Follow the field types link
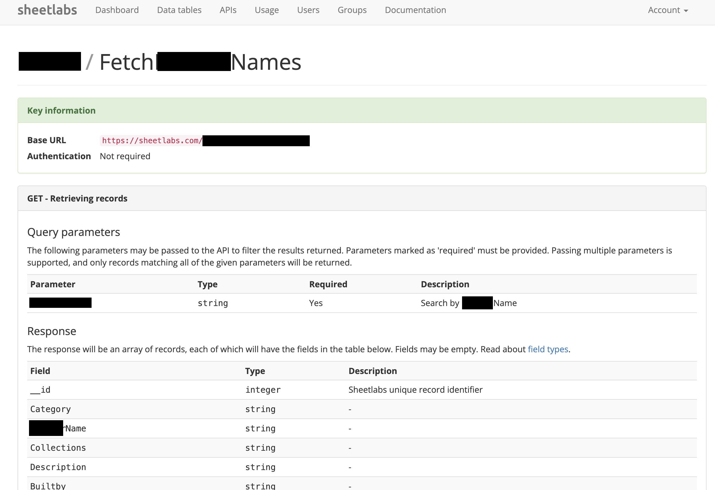Screen dimensions: 715x490 [548, 349]
